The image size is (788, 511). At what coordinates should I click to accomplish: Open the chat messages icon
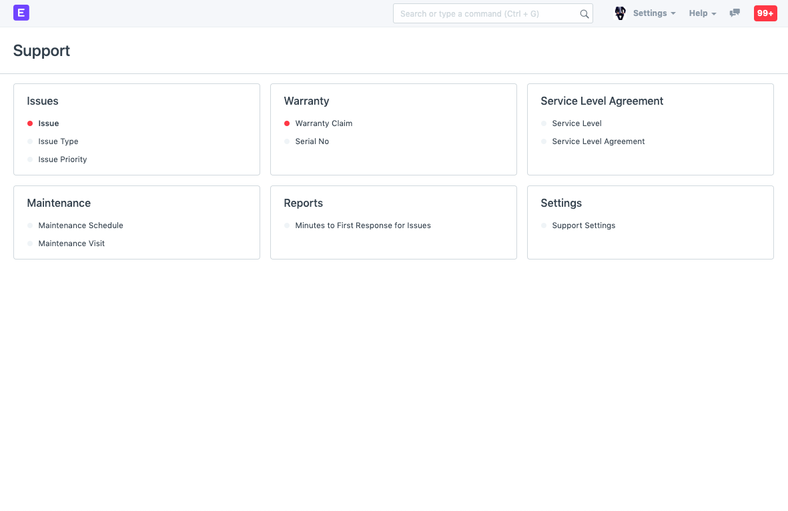[x=735, y=13]
